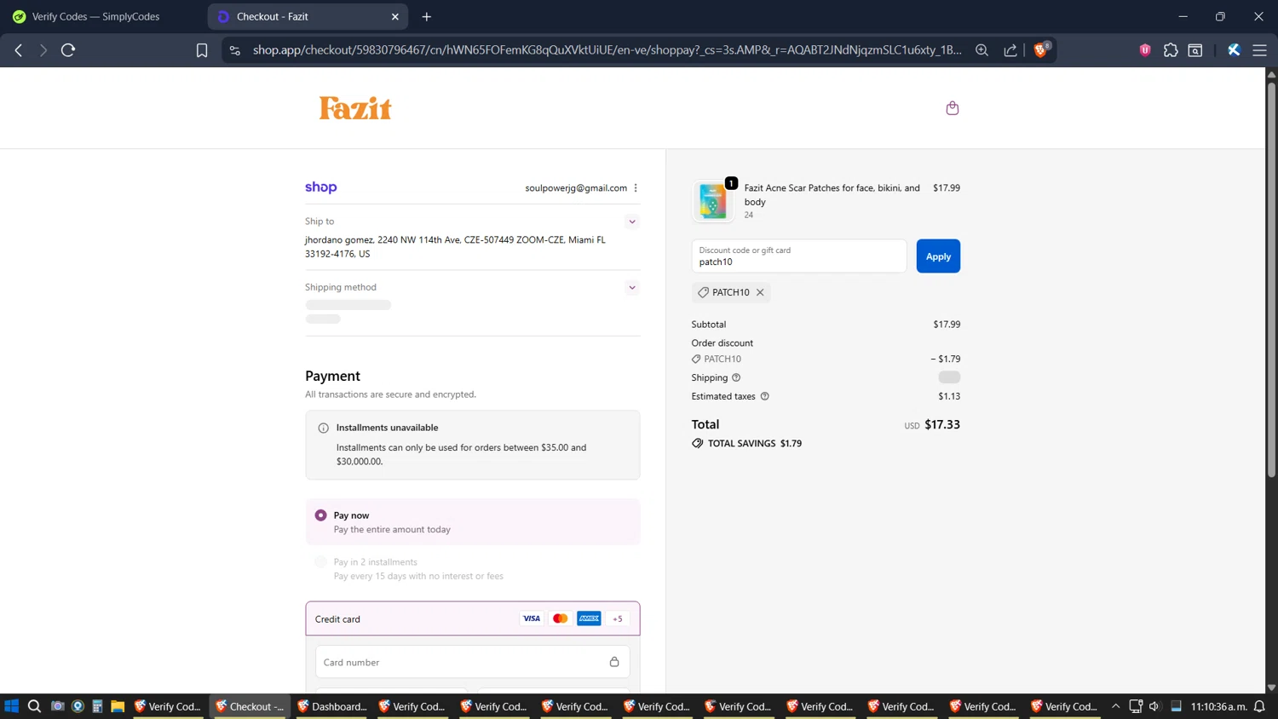This screenshot has width=1278, height=719.
Task: Click the shipping address text
Action: click(x=455, y=247)
